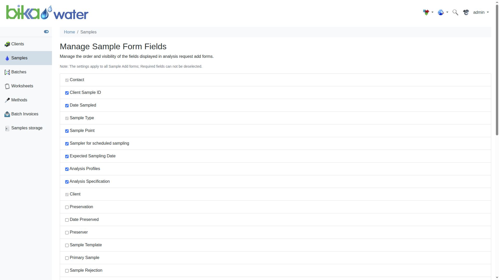This screenshot has height=280, width=499.
Task: Open site setup gears icon
Action: click(466, 12)
